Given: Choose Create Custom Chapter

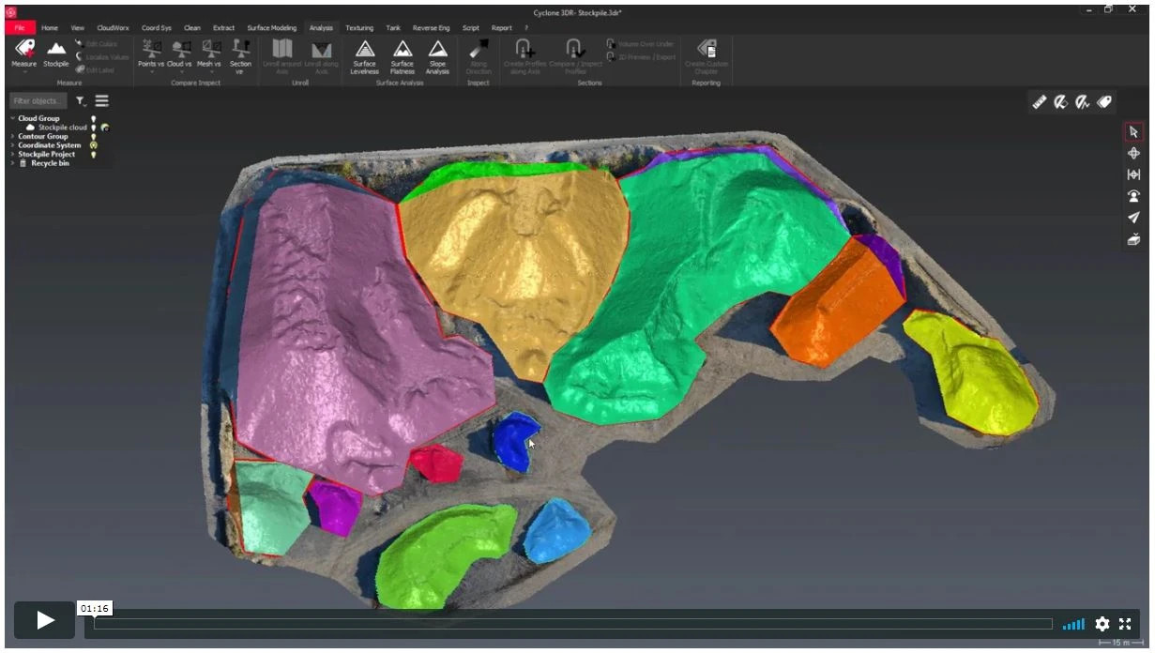Looking at the screenshot, I should point(707,56).
